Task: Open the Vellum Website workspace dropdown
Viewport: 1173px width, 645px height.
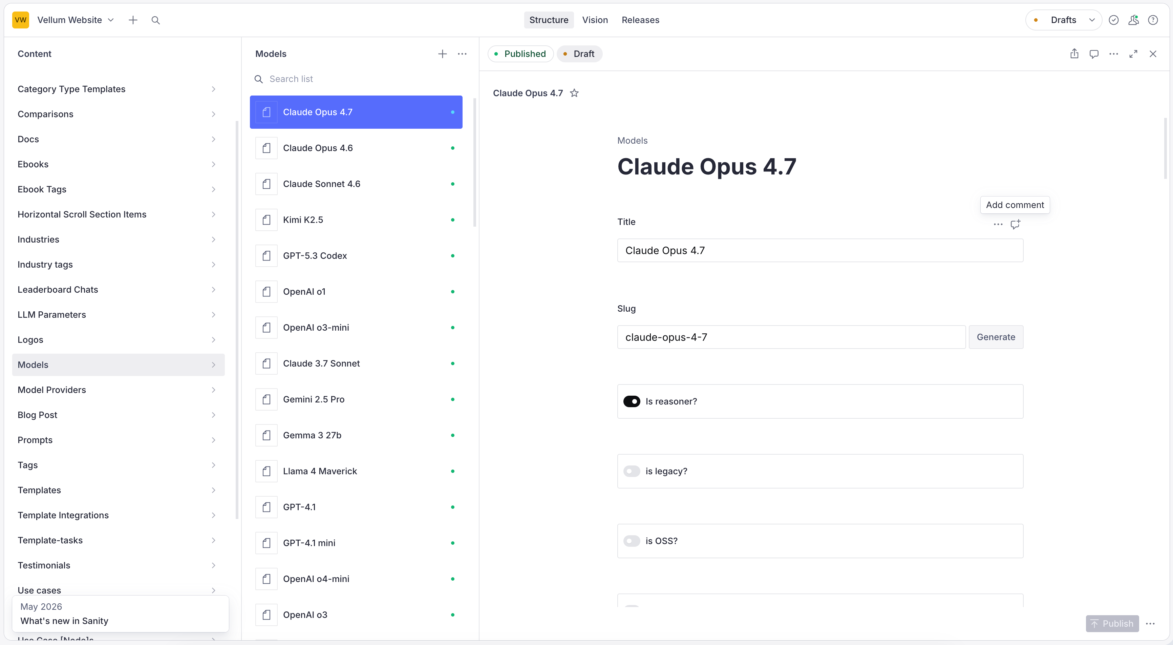Action: click(76, 20)
